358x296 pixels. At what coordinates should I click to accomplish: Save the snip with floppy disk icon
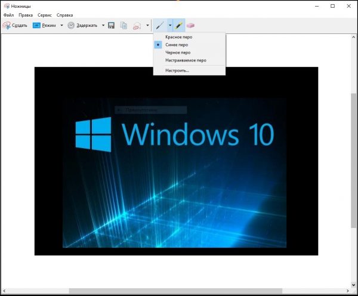pyautogui.click(x=112, y=25)
